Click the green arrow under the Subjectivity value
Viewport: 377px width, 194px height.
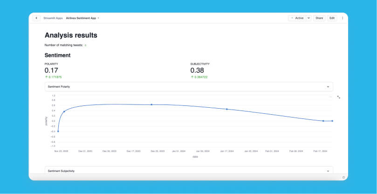tap(192, 77)
